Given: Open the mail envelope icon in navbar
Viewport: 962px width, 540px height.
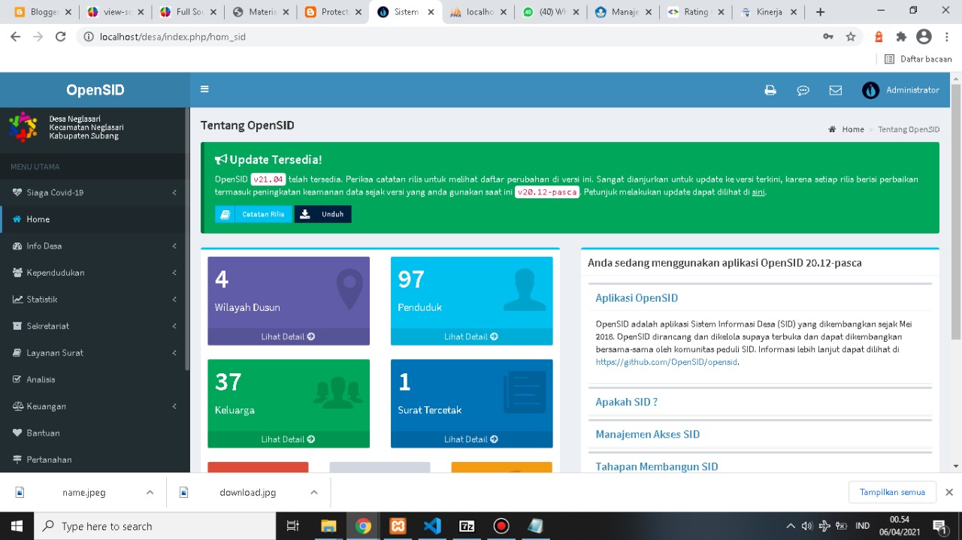Looking at the screenshot, I should (836, 90).
